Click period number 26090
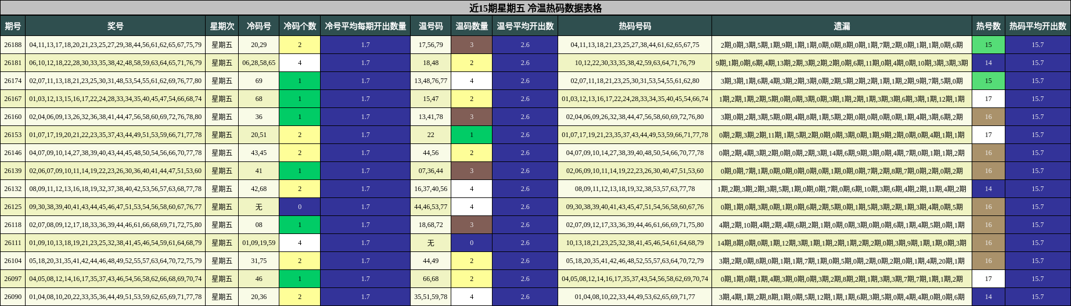The width and height of the screenshot is (1071, 306). (x=13, y=297)
